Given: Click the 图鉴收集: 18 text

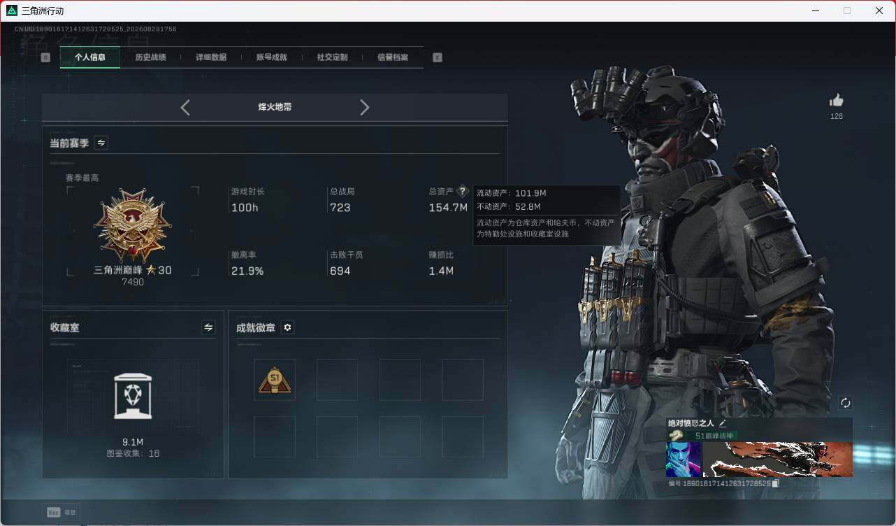Looking at the screenshot, I should pos(133,453).
